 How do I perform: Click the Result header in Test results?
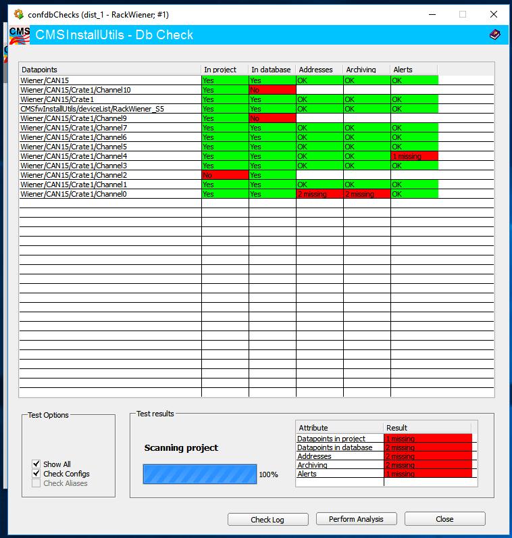tap(428, 428)
